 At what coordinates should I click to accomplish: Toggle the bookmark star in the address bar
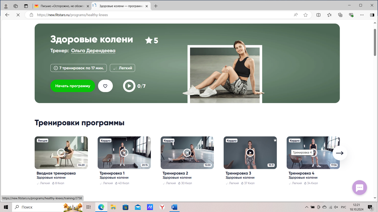[305, 15]
